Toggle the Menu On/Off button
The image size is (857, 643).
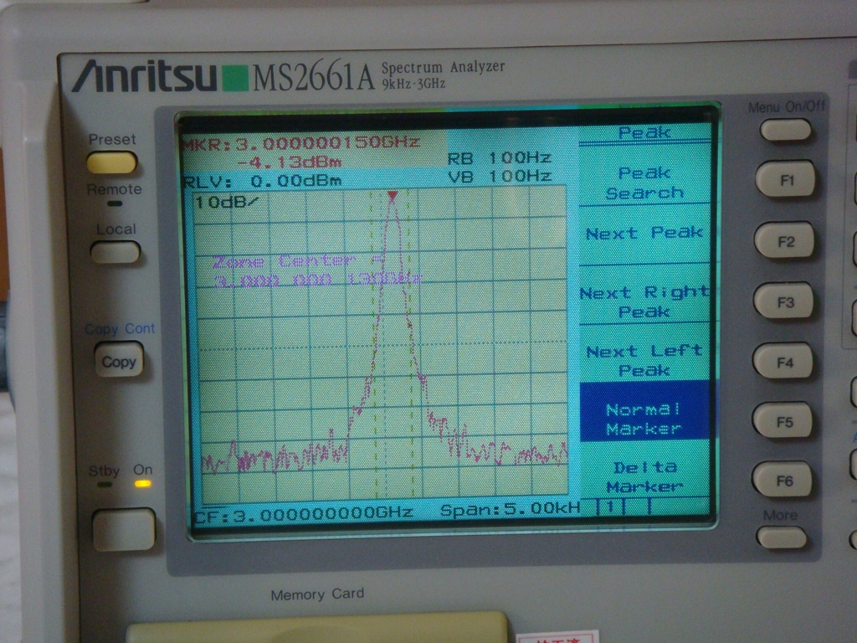click(785, 130)
